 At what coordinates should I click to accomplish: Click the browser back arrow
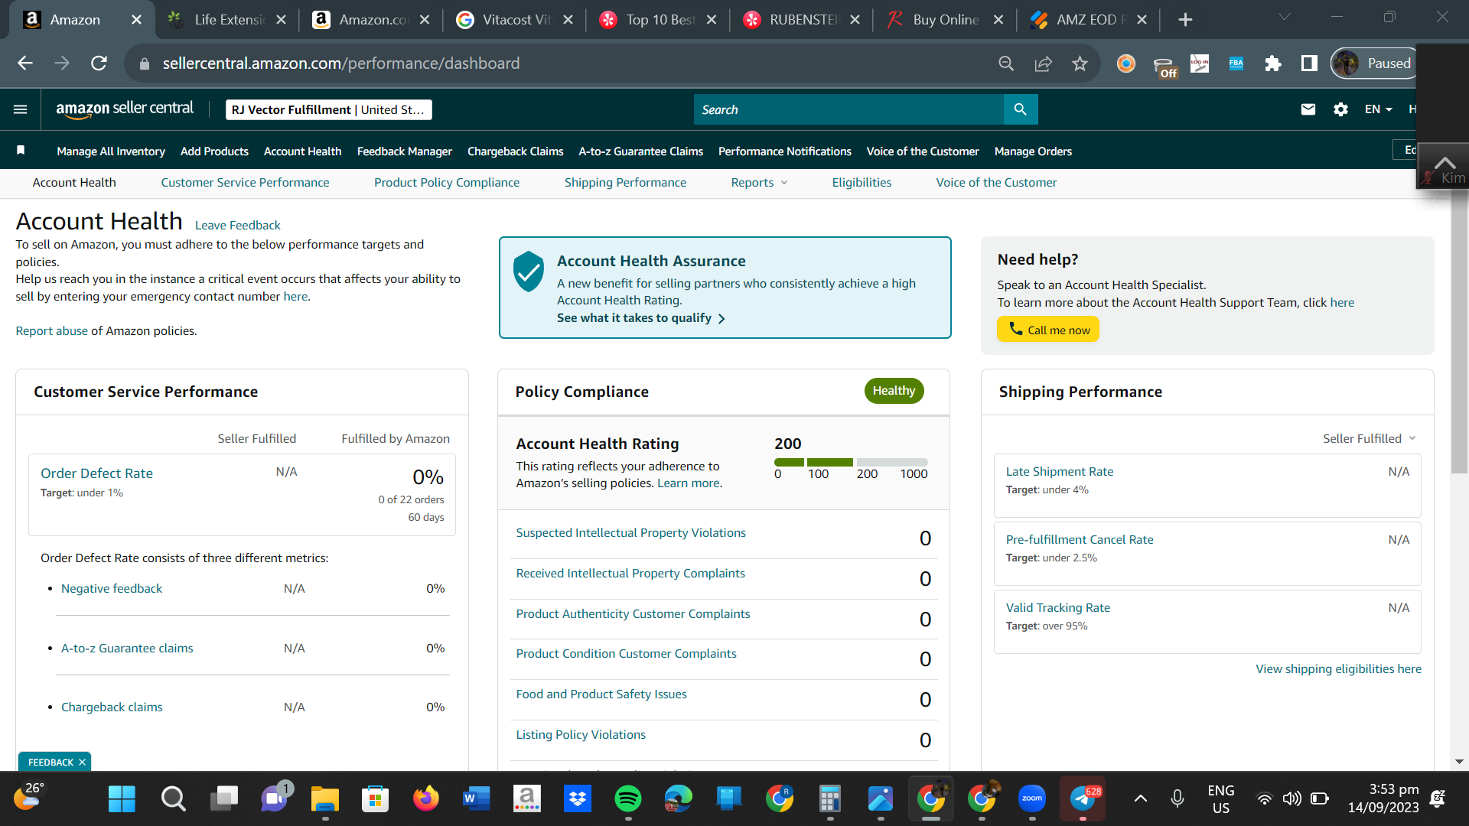click(x=25, y=63)
